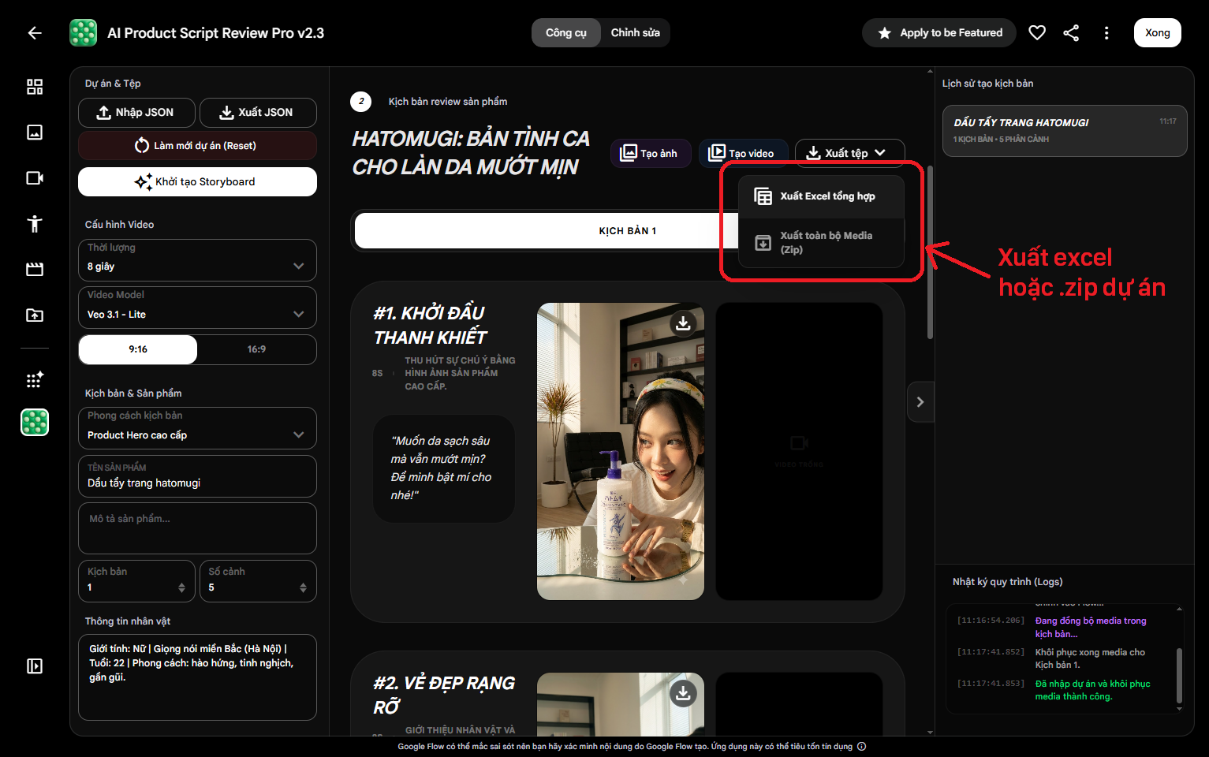Click Khởi tạo Storyboard button
This screenshot has height=757, width=1209.
pos(197,181)
